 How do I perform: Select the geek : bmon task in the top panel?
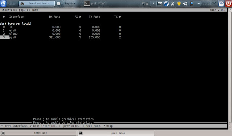pyautogui.click(x=95, y=4)
